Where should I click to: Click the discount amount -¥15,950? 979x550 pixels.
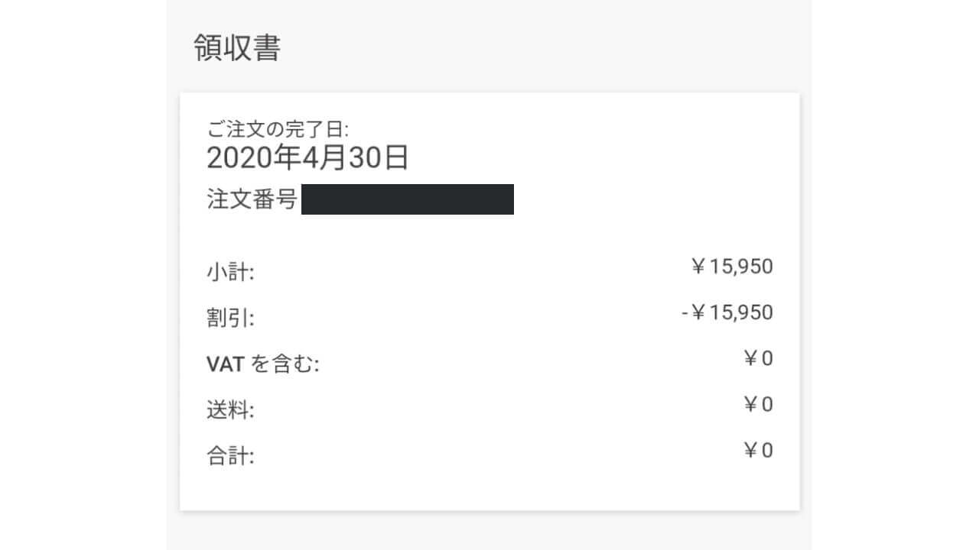727,312
